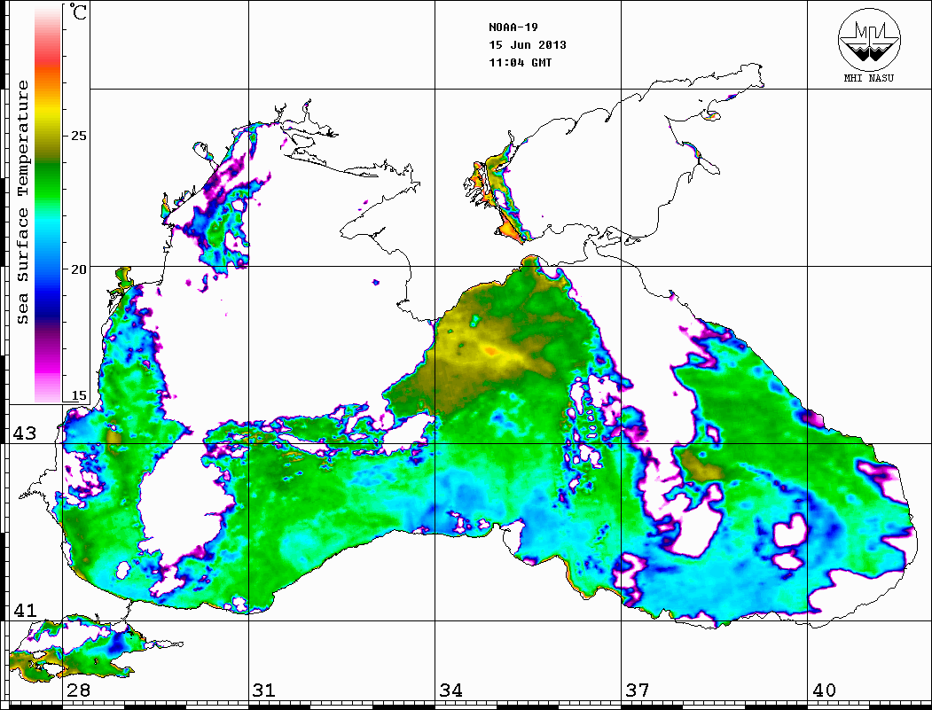Click the 20 tick label on legend

(x=78, y=269)
